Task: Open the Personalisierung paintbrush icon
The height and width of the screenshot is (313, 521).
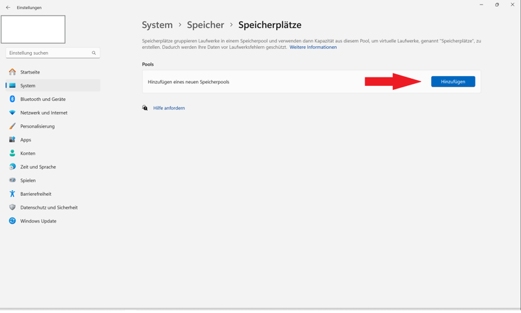Action: [12, 126]
